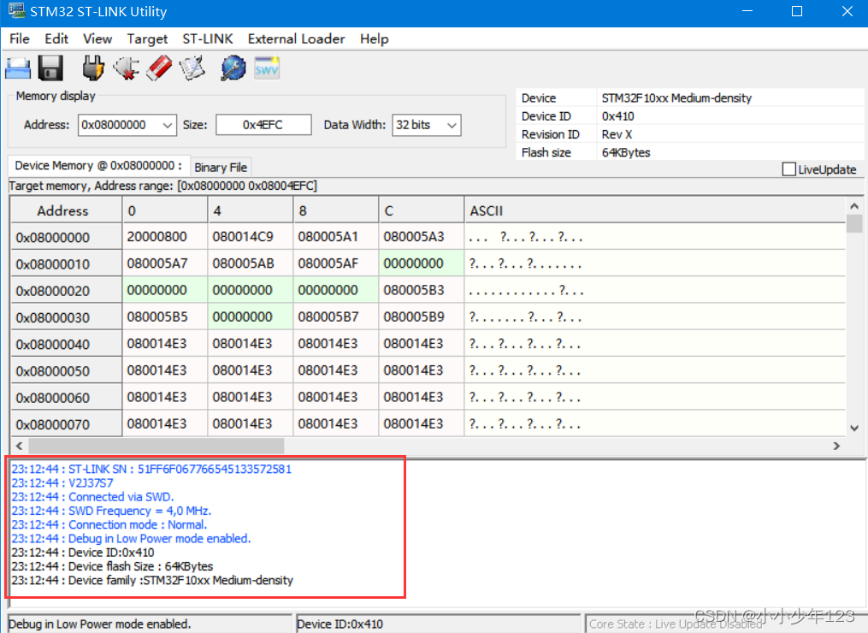Select cell 080005A3 in the first row

[x=422, y=237]
